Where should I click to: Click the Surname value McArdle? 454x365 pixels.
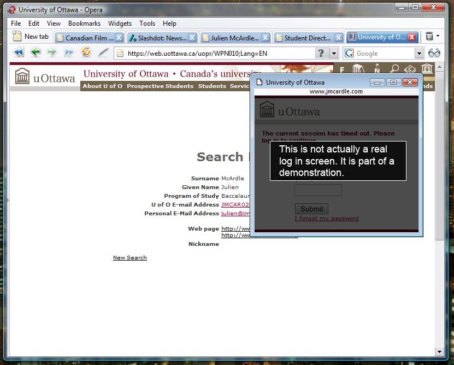(233, 179)
